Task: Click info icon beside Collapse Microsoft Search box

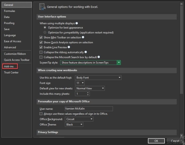Action: (99, 57)
